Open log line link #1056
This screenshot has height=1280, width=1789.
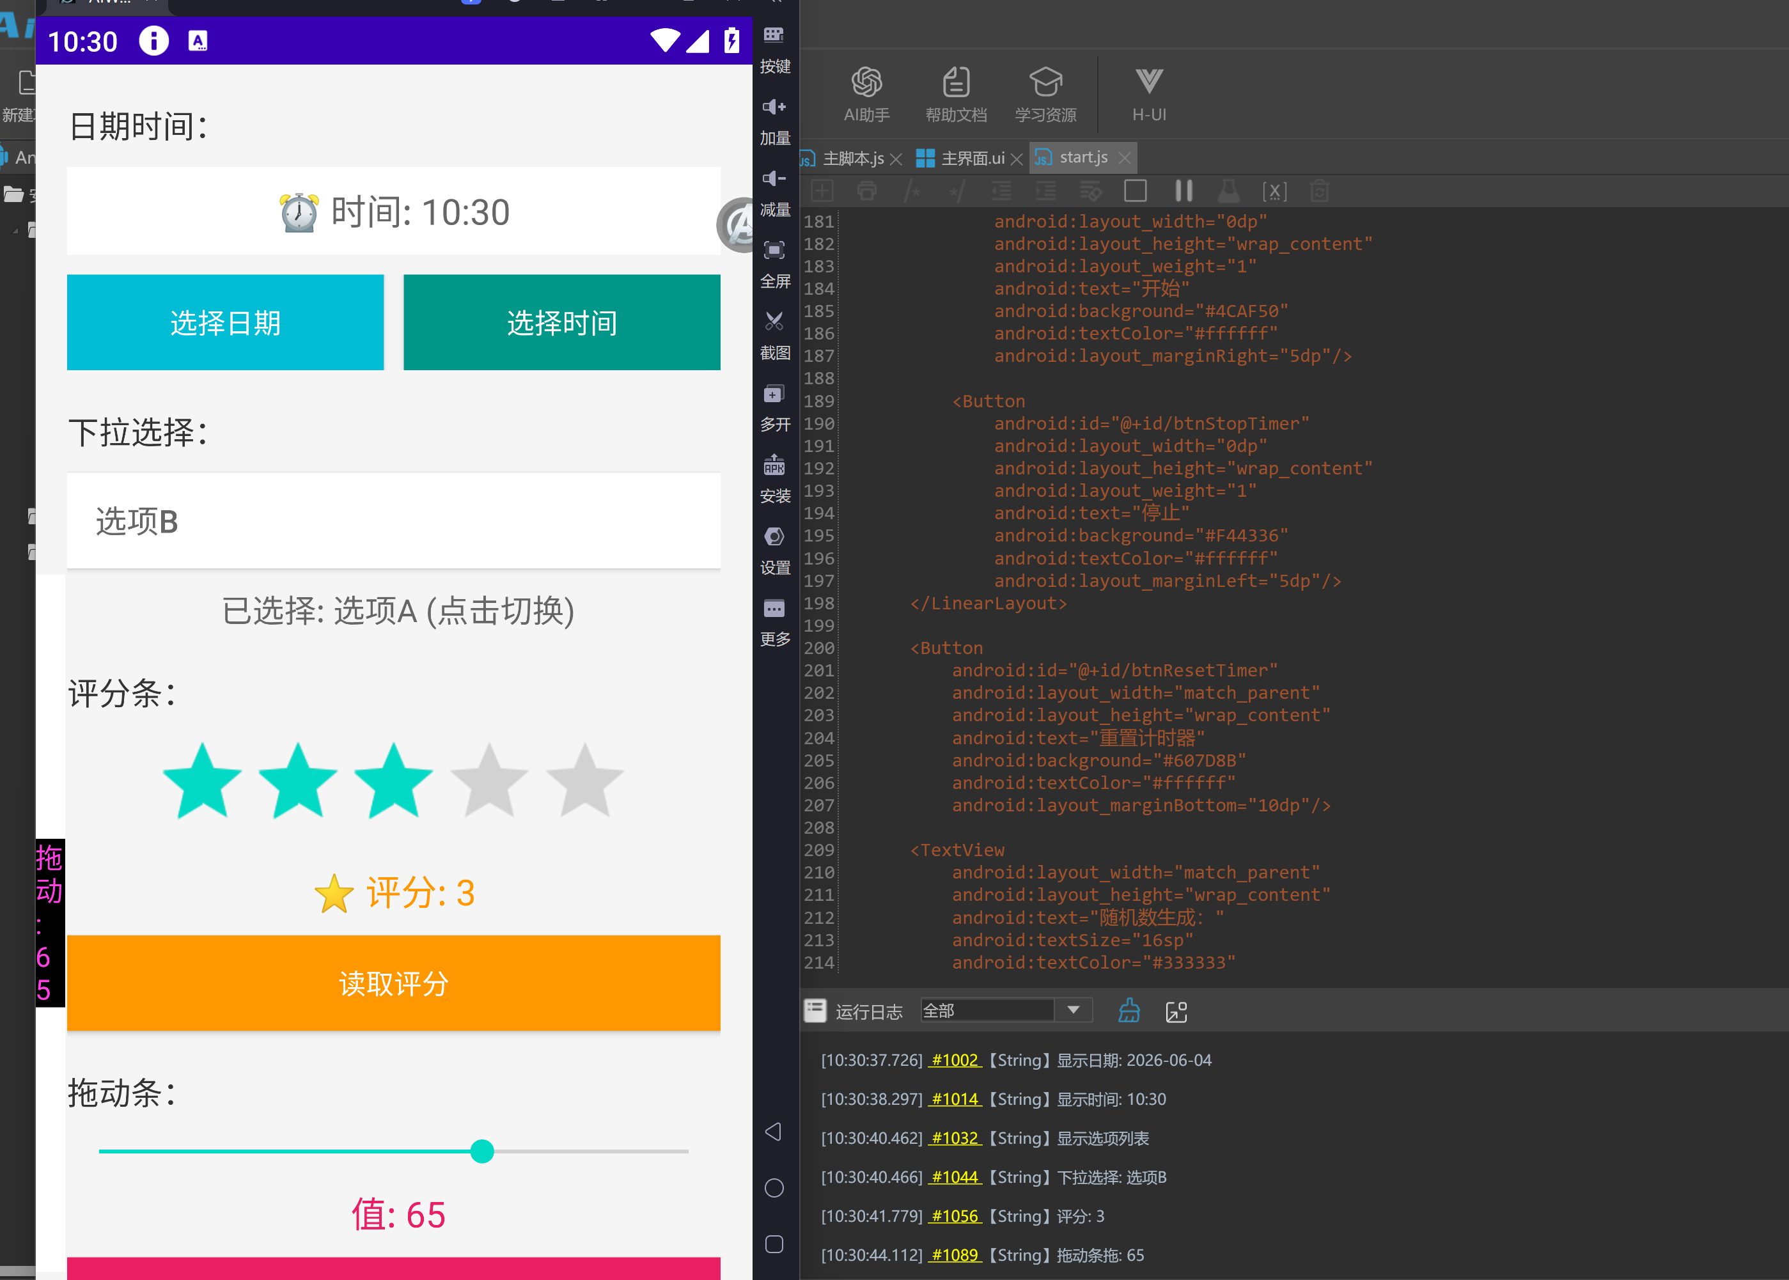pyautogui.click(x=955, y=1216)
